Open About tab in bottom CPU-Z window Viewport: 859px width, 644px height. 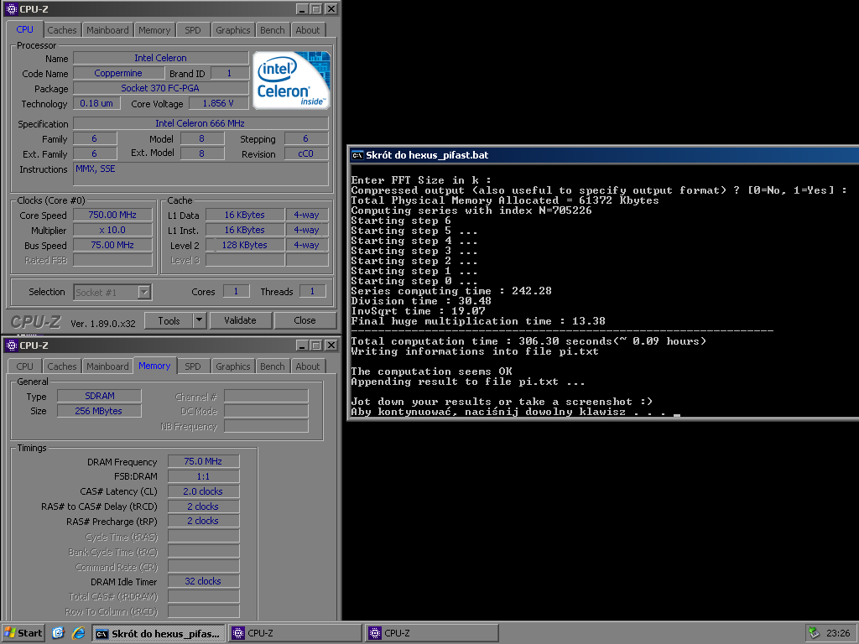click(x=308, y=366)
